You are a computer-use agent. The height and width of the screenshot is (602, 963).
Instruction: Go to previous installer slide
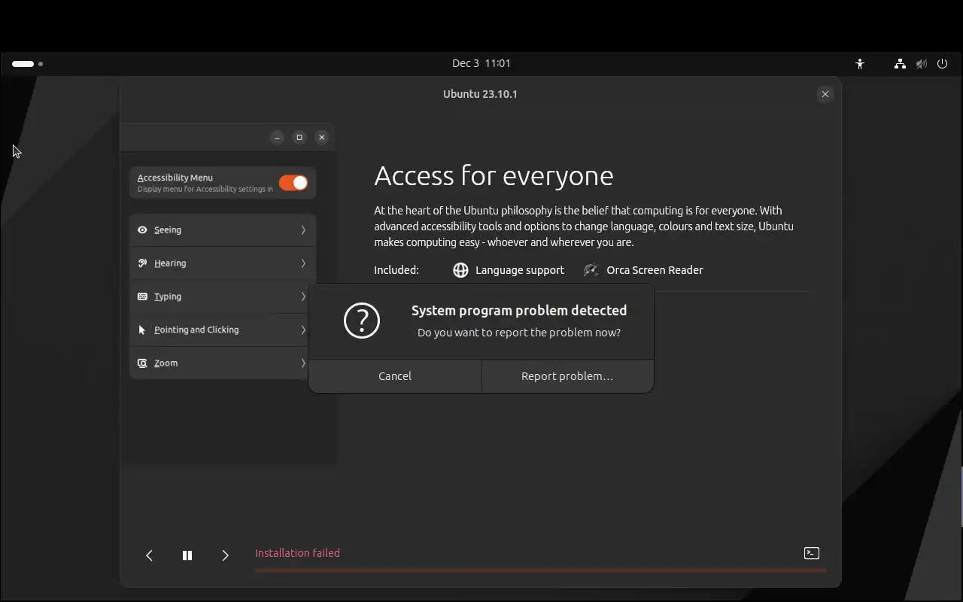(149, 555)
